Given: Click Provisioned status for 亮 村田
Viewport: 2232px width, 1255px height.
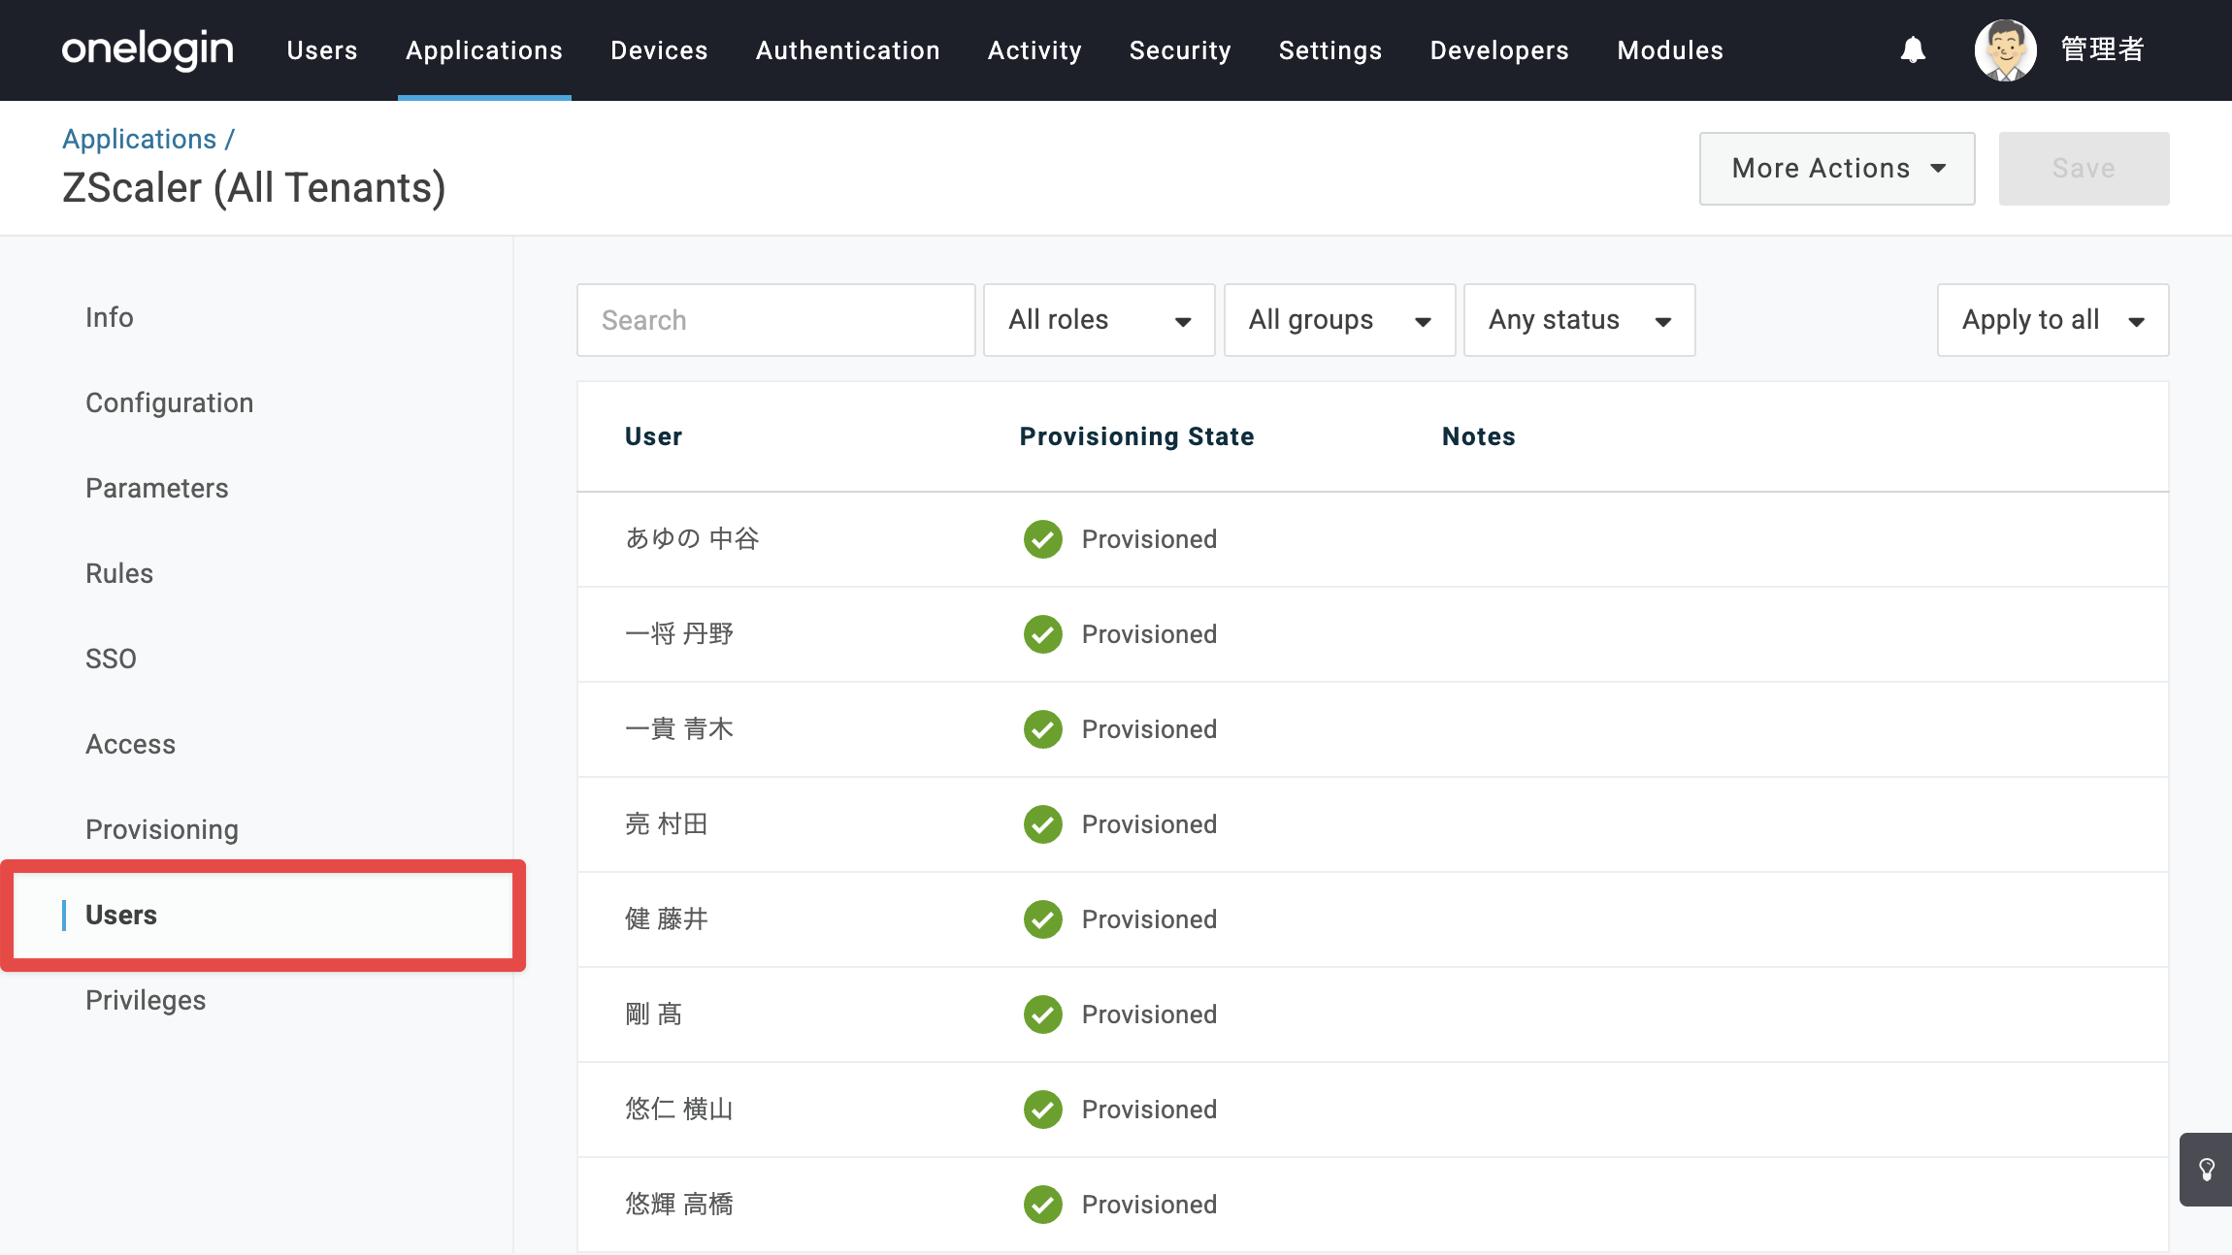Looking at the screenshot, I should (1149, 824).
